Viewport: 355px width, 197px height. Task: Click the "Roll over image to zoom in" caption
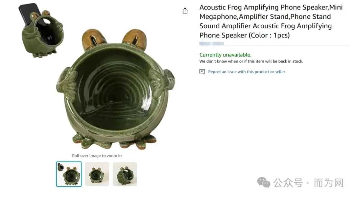pos(97,156)
